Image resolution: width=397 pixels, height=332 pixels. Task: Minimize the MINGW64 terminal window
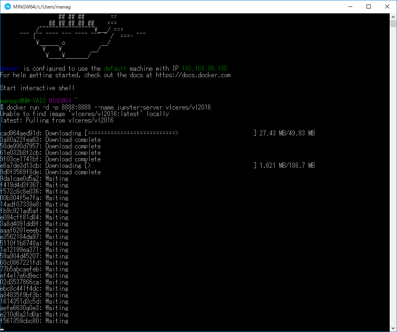click(350, 7)
